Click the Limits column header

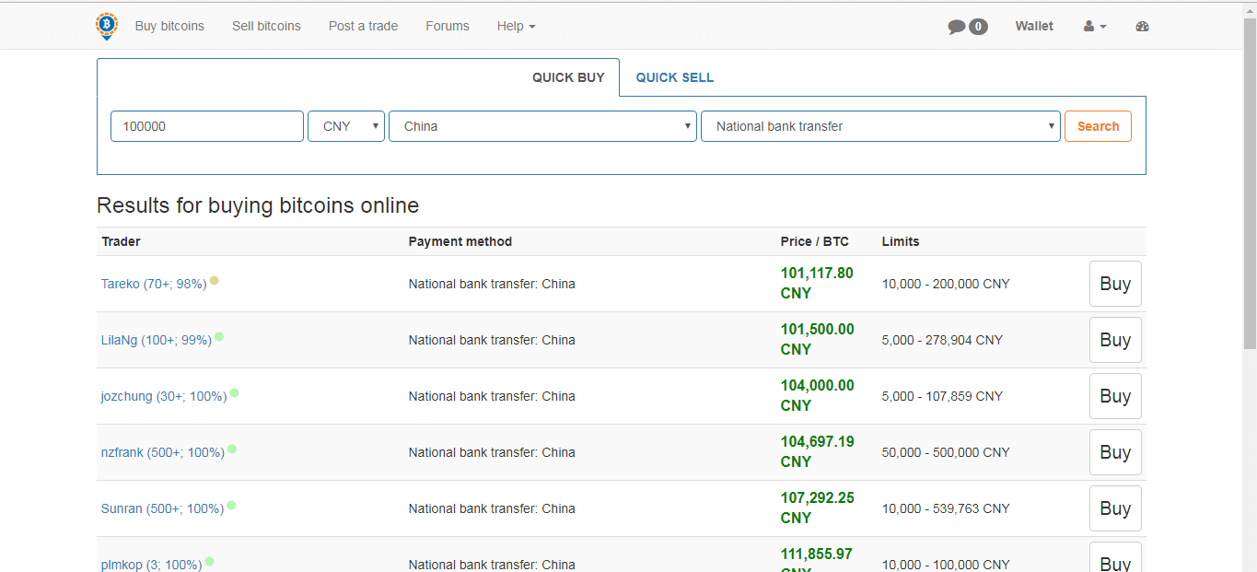(x=901, y=241)
